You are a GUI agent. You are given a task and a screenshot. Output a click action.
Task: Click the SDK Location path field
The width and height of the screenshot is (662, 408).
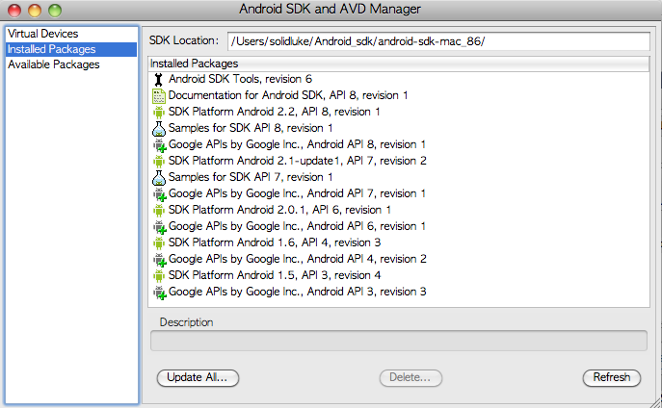438,41
